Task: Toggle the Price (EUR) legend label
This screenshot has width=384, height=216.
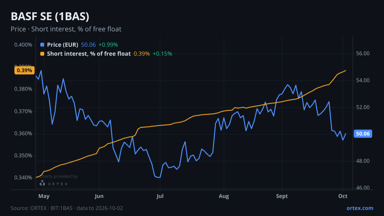Action: point(62,45)
